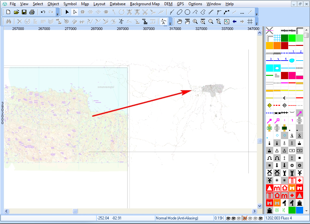Go to previous view with blue arrow
This screenshot has width=310, height=224.
click(234, 21)
